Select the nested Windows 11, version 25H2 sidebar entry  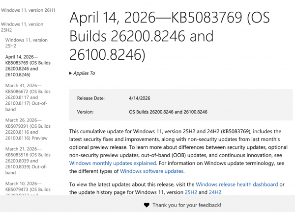click(28, 43)
